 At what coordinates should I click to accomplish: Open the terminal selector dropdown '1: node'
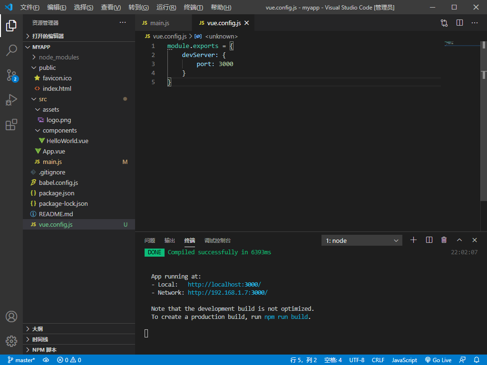362,240
